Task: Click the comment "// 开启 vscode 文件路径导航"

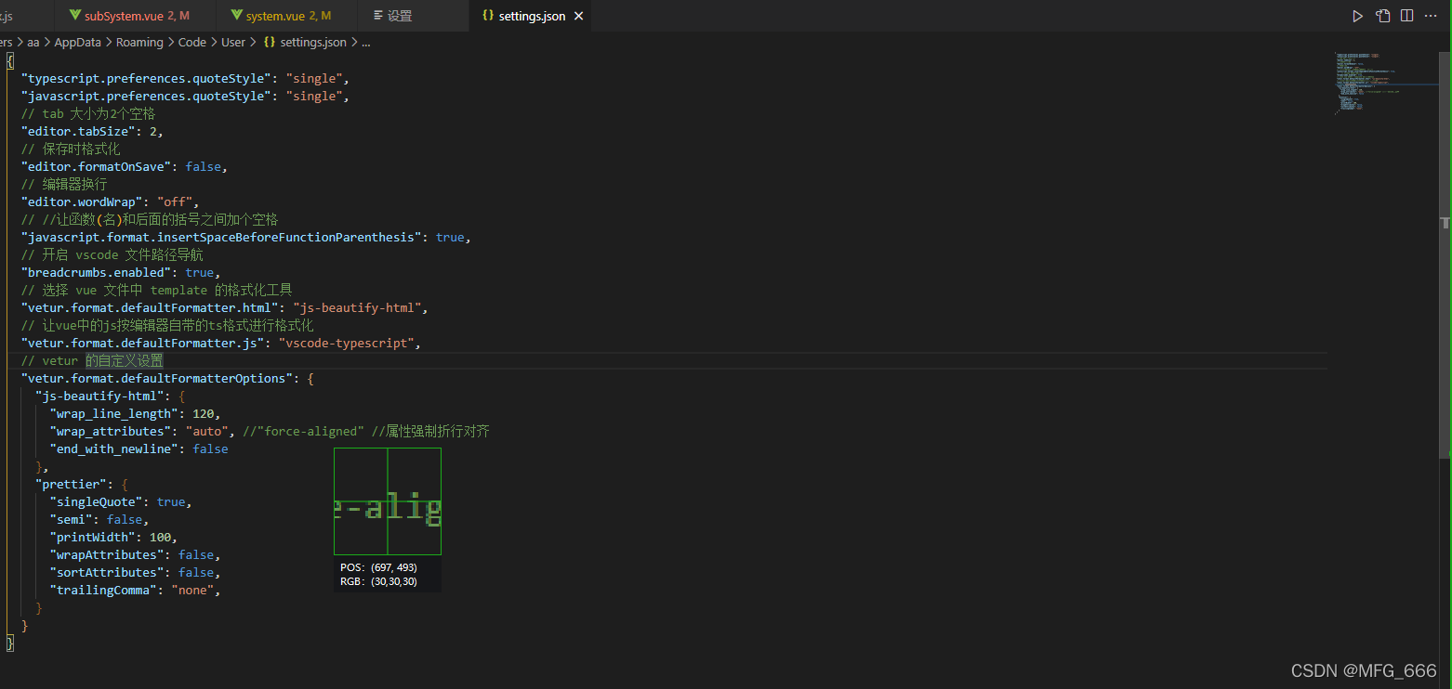Action: click(x=112, y=254)
